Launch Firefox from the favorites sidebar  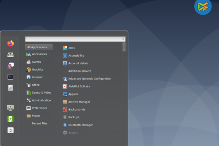pyautogui.click(x=10, y=44)
